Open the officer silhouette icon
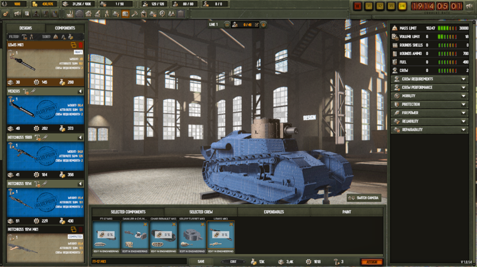The width and height of the screenshot is (477, 267). 36,13
